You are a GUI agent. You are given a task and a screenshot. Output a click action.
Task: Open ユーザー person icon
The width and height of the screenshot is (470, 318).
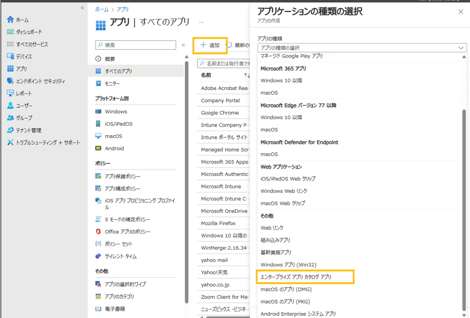(x=10, y=105)
